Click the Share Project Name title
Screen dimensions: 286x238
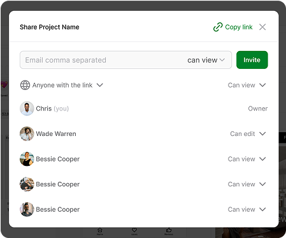pyautogui.click(x=50, y=27)
